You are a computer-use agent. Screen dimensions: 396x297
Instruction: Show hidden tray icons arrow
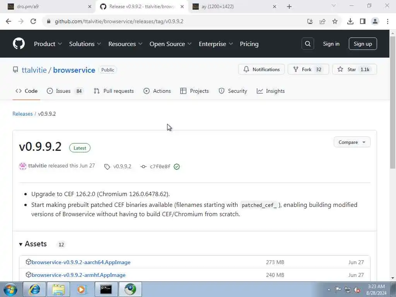pos(329,290)
